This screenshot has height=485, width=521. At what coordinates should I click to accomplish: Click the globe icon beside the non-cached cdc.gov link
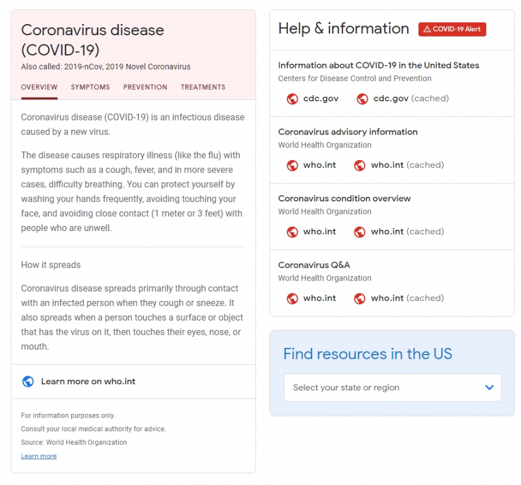tap(292, 99)
